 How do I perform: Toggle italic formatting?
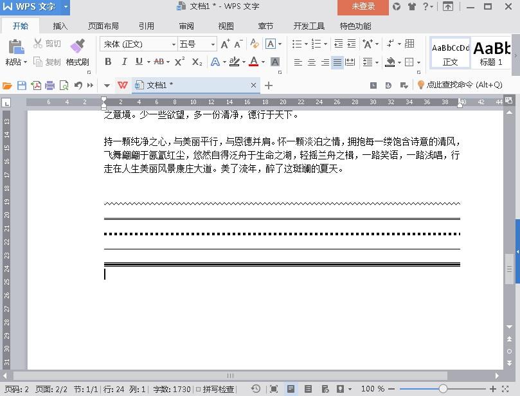124,62
